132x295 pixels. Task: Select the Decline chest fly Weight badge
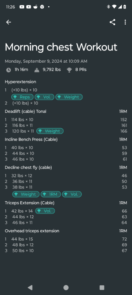pyautogui.click(x=26, y=194)
